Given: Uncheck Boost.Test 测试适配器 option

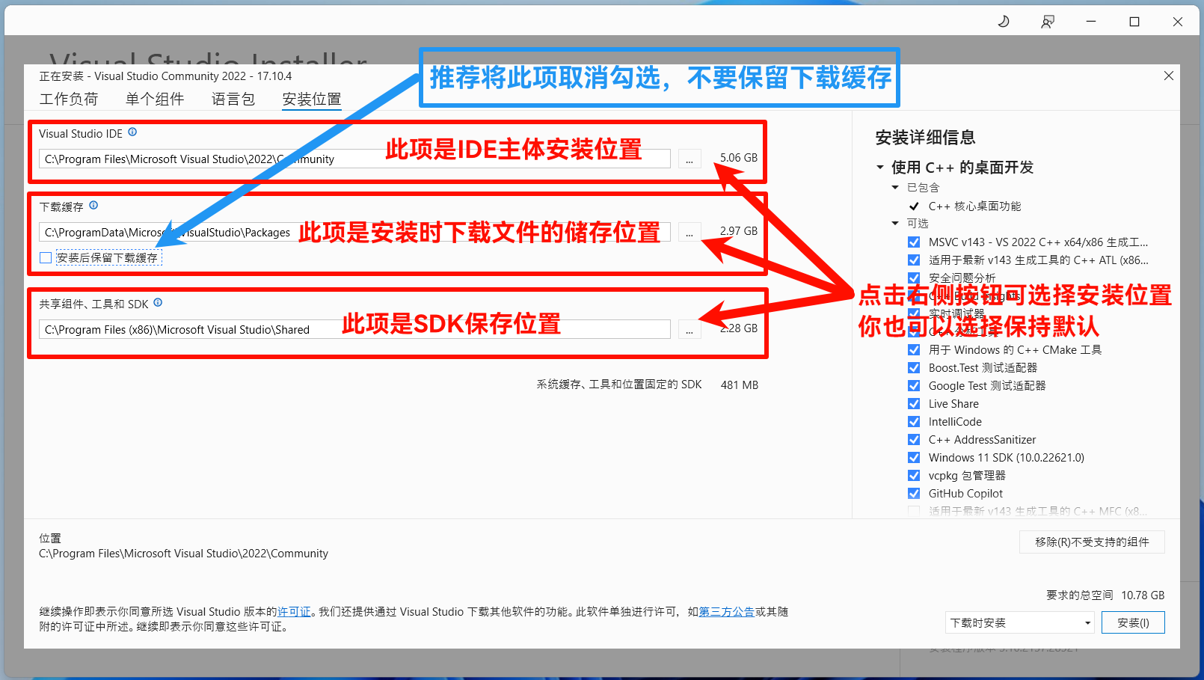Looking at the screenshot, I should [x=914, y=368].
